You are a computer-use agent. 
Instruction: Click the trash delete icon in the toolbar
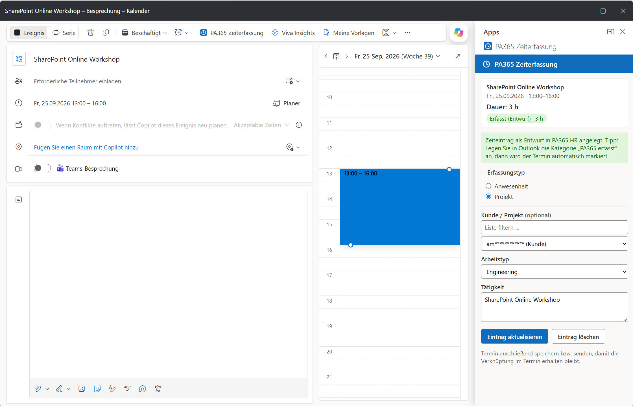[90, 33]
